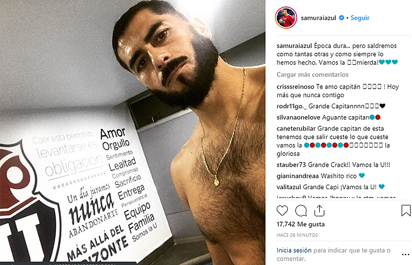Go to stauber73's profile
This screenshot has height=265, width=412.
291,165
